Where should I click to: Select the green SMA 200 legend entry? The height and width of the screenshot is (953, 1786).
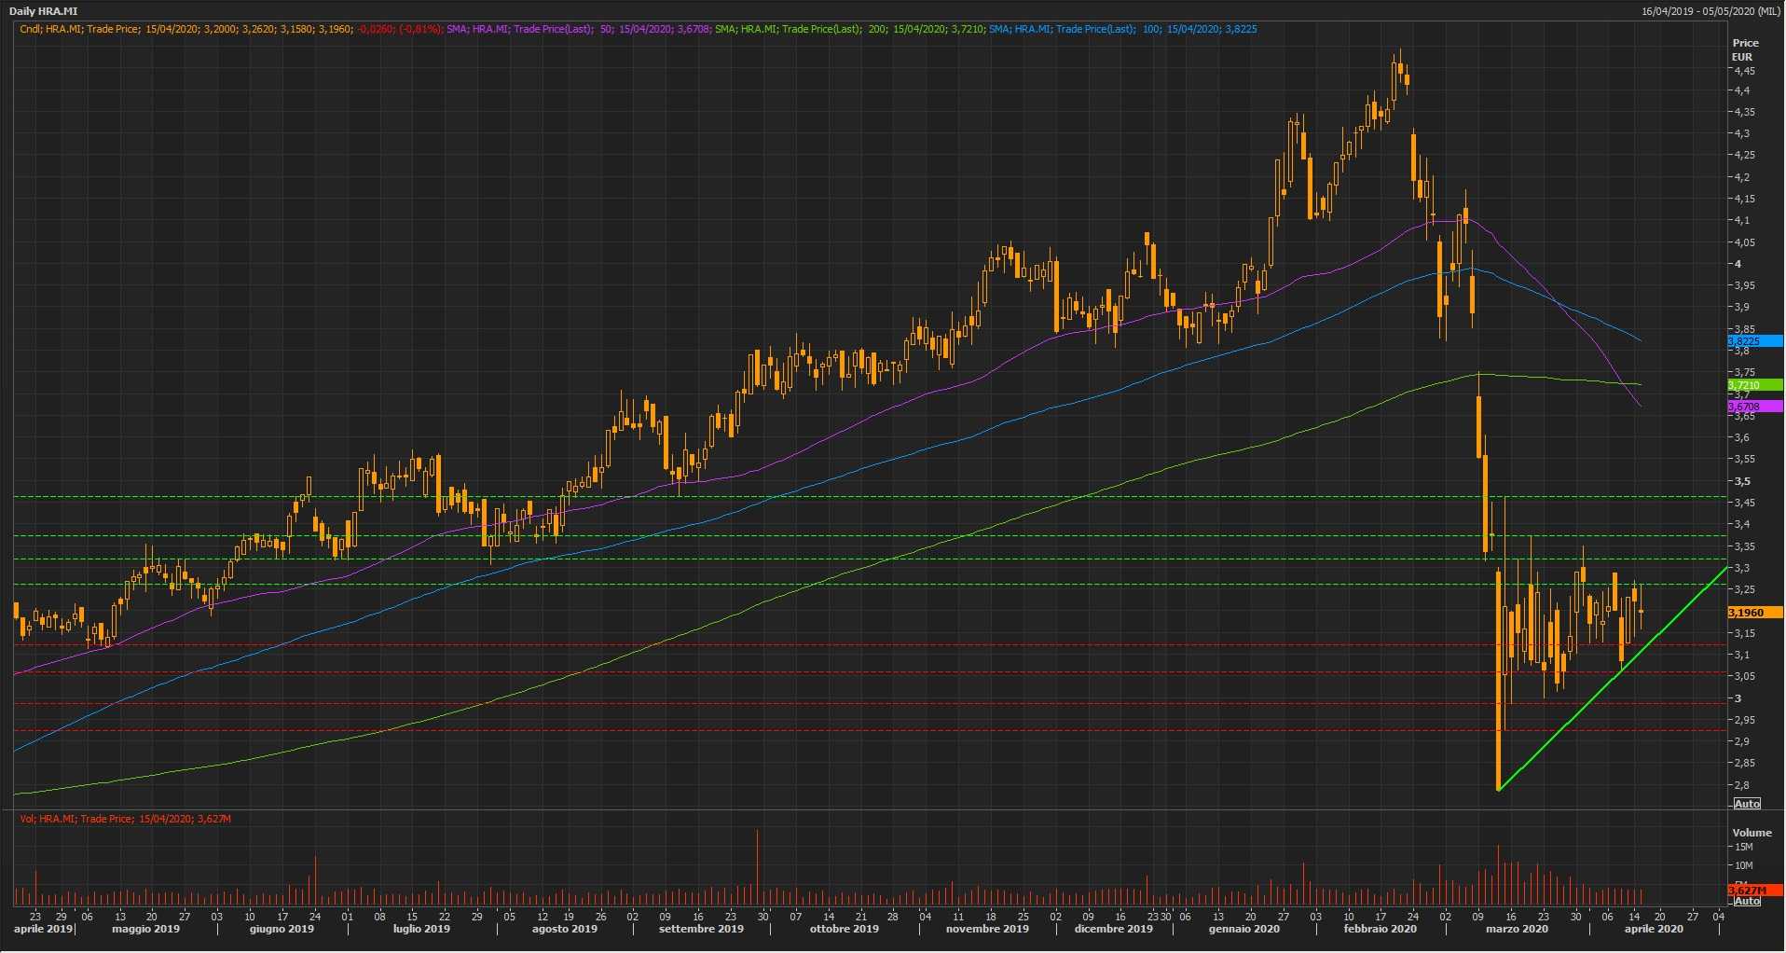pos(846,29)
